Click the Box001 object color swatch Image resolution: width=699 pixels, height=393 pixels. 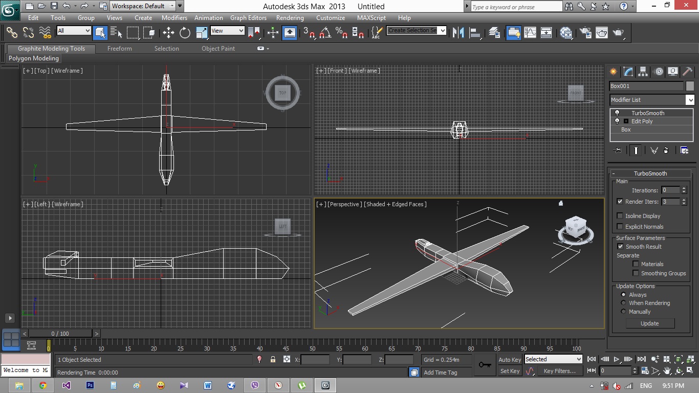click(690, 86)
